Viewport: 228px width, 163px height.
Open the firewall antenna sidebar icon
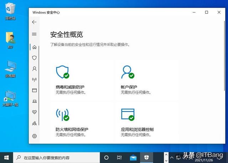tap(34, 80)
